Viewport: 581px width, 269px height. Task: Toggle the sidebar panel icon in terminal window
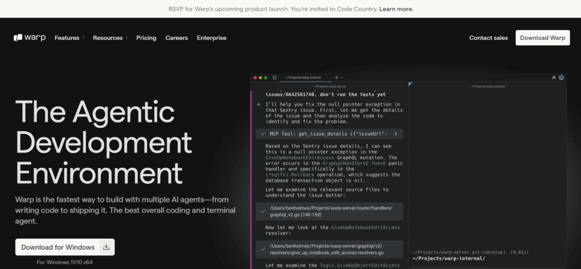(275, 77)
